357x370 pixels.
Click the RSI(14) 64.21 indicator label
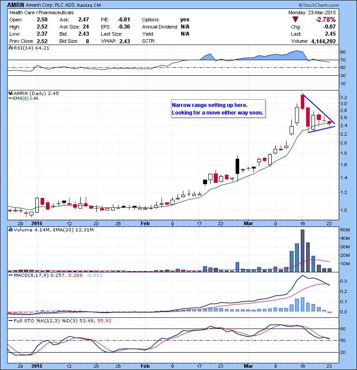click(x=31, y=48)
